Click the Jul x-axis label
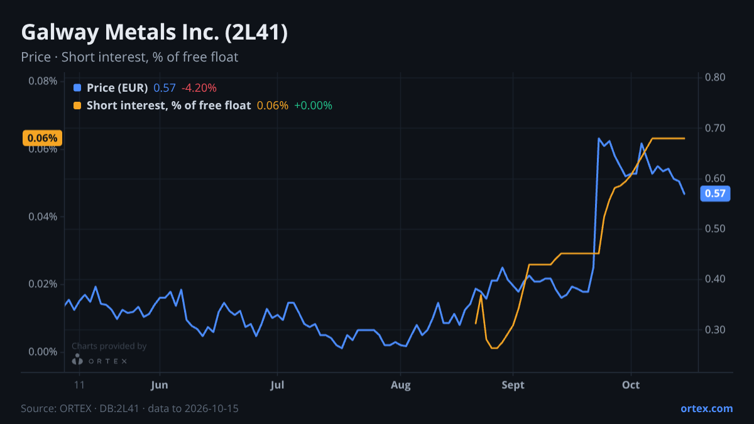Viewport: 754px width, 424px height. (277, 385)
